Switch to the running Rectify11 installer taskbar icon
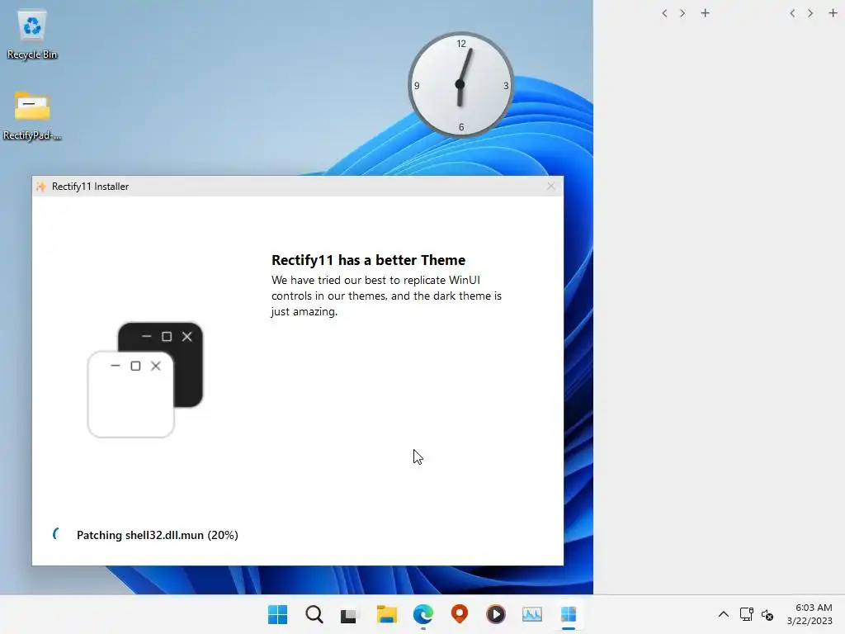Screen dimensions: 845x634 click(x=569, y=614)
